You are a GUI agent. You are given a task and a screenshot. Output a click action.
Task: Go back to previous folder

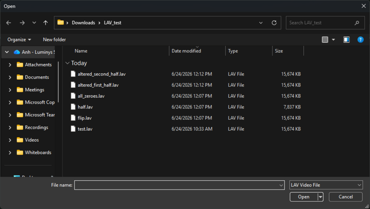point(9,23)
